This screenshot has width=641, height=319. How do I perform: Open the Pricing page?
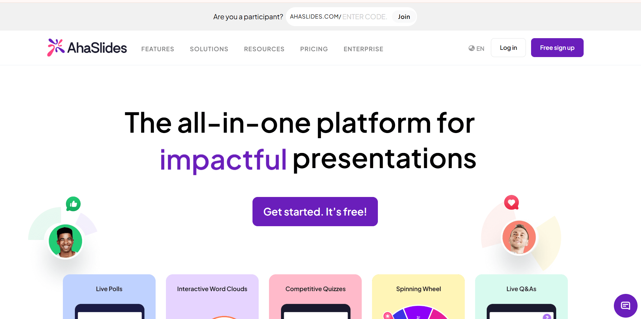point(314,49)
